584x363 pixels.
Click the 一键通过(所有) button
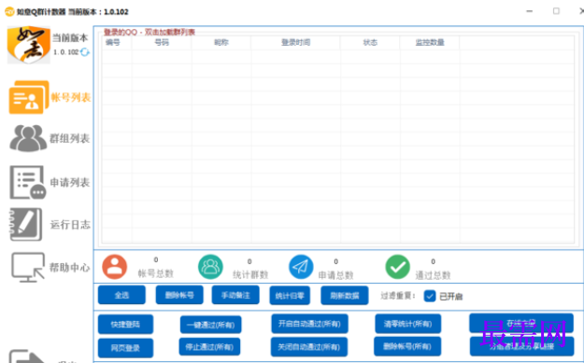click(x=210, y=325)
